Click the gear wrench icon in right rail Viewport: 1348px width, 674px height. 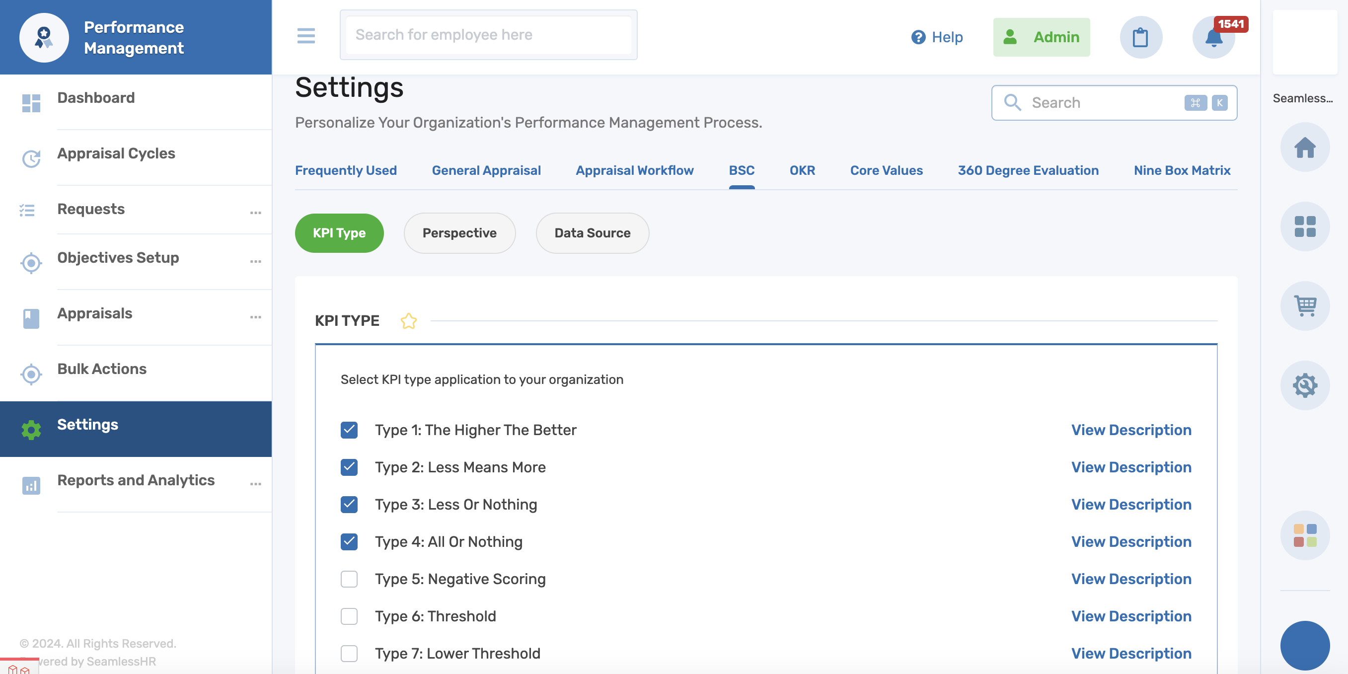pos(1305,385)
